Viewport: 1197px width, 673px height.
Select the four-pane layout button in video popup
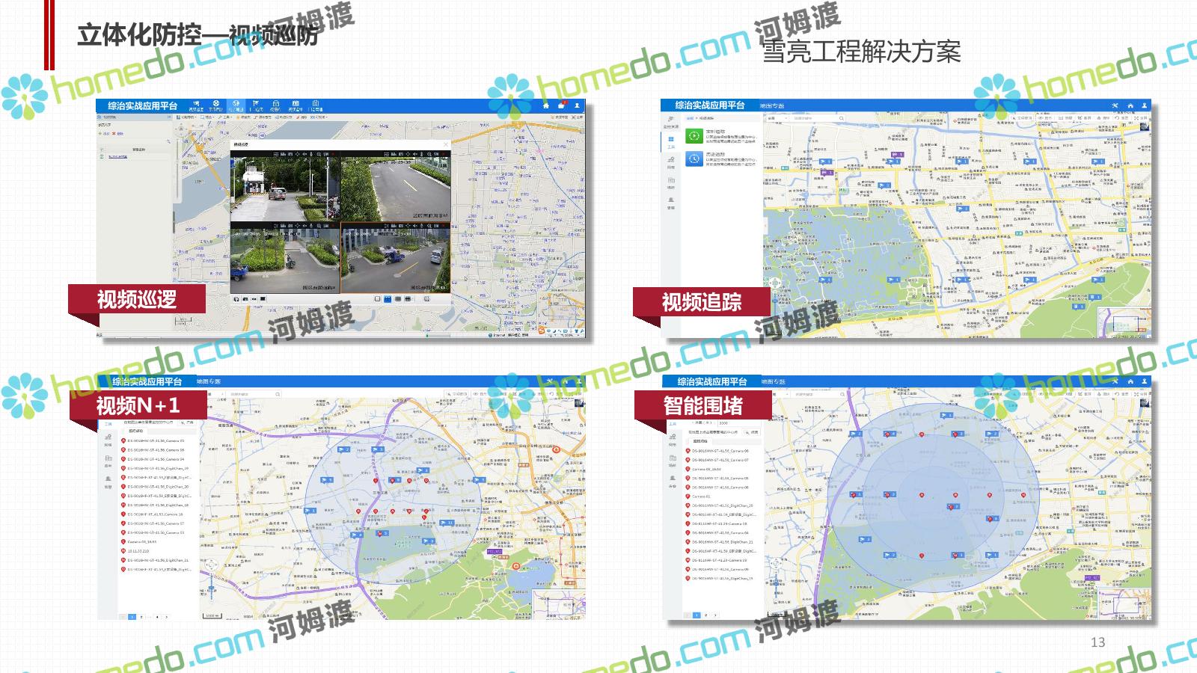[388, 299]
